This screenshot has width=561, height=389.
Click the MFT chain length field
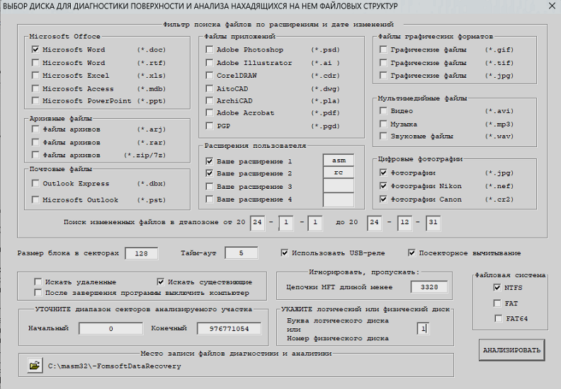click(430, 287)
